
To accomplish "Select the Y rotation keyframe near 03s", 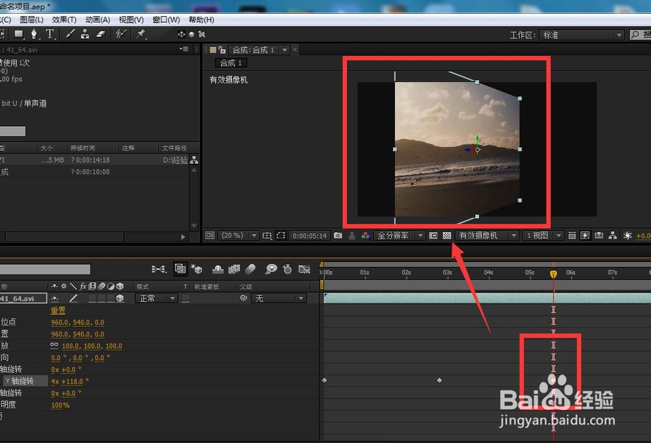I will click(439, 380).
